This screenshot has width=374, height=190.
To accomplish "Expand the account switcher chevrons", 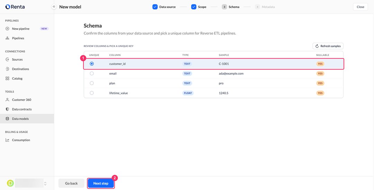I will (45, 183).
